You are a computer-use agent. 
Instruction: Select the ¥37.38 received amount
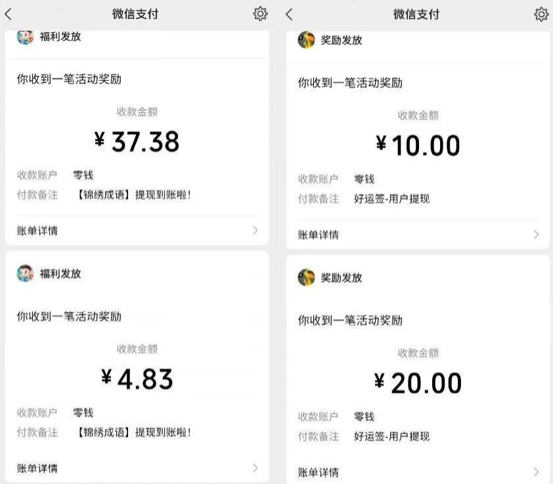point(137,141)
